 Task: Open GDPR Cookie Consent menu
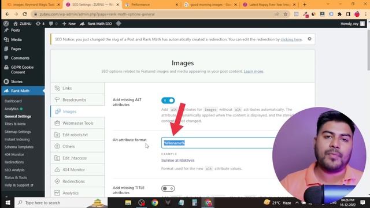click(x=23, y=69)
